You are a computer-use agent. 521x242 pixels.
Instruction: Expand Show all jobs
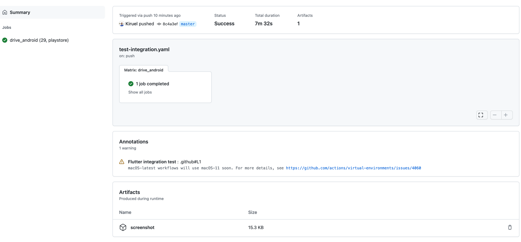pyautogui.click(x=140, y=92)
